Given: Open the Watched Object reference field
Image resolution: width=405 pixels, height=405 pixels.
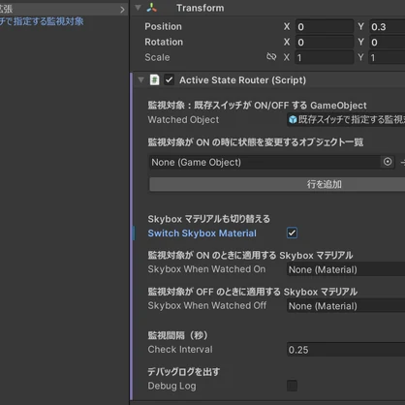Looking at the screenshot, I should click(346, 120).
